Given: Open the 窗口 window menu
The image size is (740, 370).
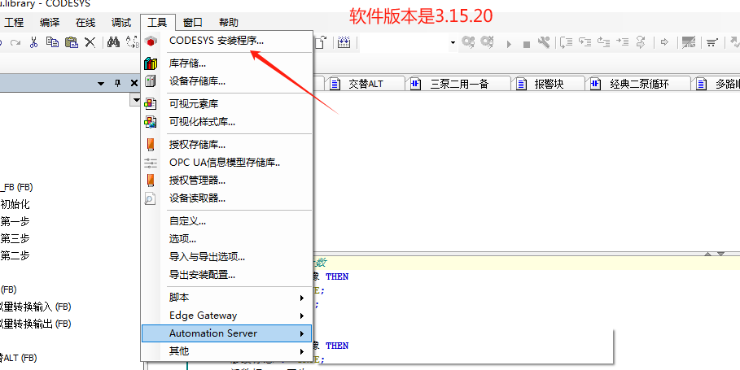Looking at the screenshot, I should [193, 22].
